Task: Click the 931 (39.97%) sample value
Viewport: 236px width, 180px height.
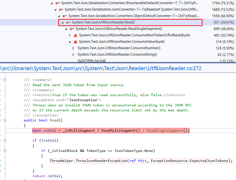Action: (x=224, y=22)
